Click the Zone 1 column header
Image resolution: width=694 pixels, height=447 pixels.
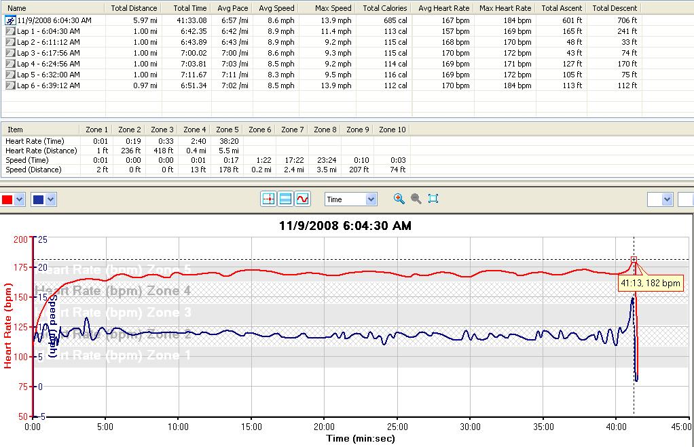click(x=96, y=130)
